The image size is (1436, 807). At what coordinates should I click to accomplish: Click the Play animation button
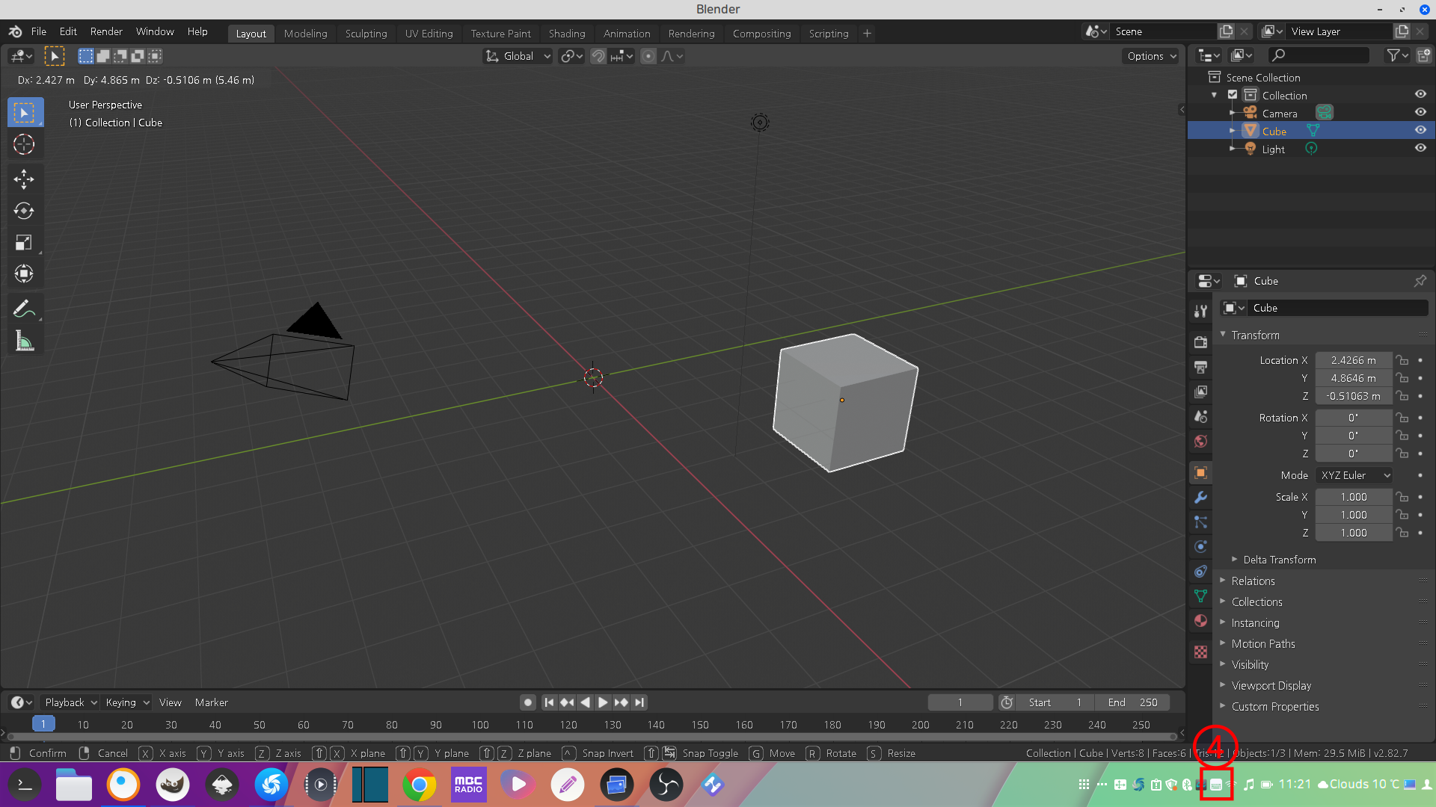(603, 702)
